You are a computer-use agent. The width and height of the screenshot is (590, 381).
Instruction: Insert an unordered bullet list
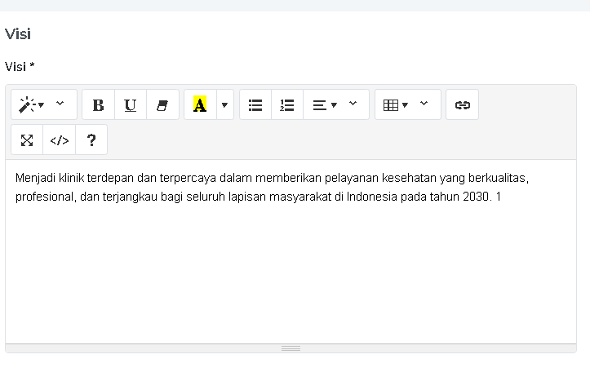click(x=255, y=104)
